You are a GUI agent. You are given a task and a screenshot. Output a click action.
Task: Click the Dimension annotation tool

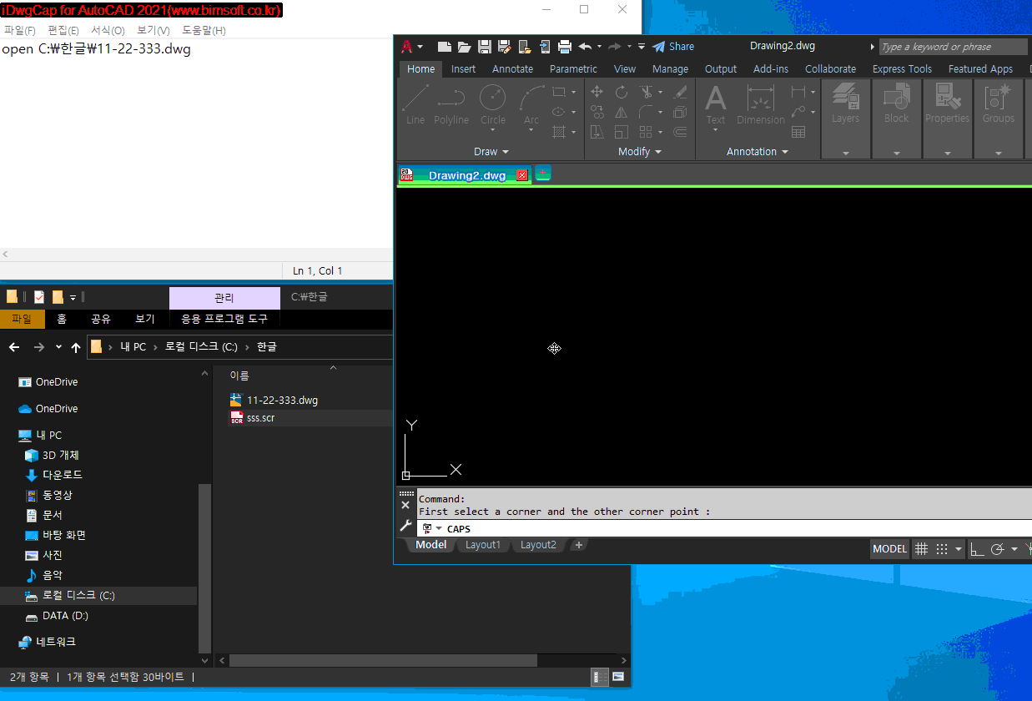coord(761,105)
